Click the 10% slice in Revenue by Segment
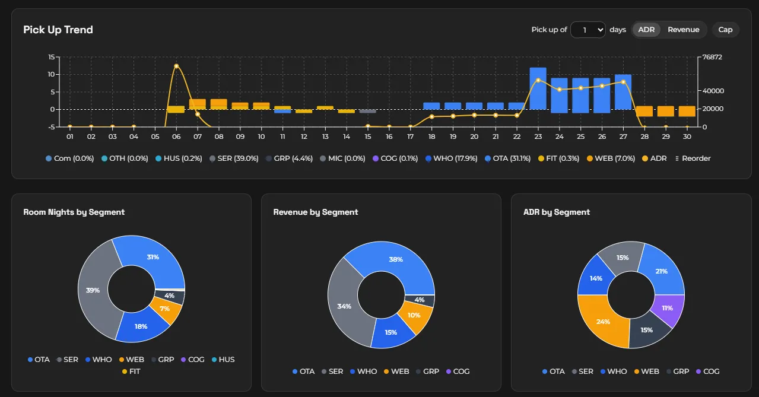 click(x=414, y=315)
